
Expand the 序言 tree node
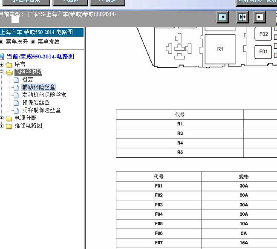pos(1,64)
